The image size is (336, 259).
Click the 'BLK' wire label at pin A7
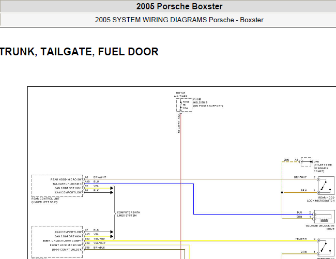pos(96,230)
